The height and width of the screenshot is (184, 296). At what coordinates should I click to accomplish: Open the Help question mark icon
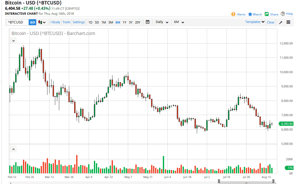point(283,14)
